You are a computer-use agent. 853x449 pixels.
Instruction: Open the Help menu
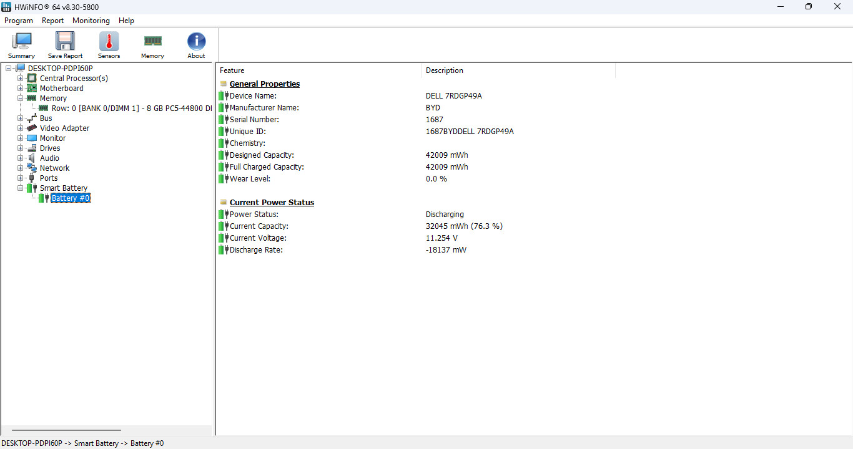126,21
